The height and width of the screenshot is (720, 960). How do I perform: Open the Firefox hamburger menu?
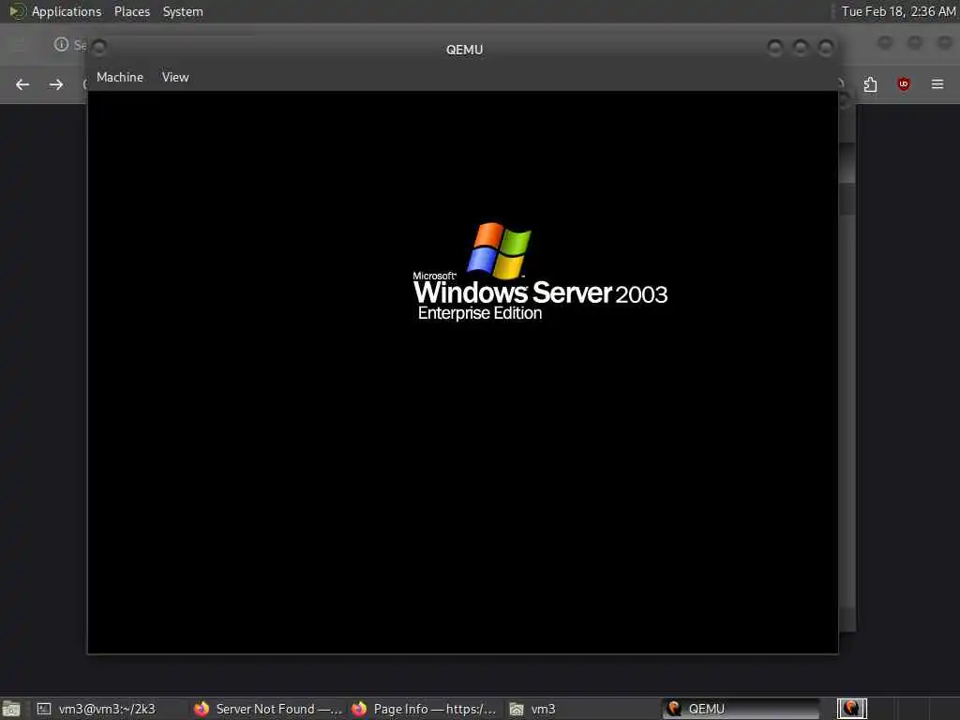tap(937, 84)
